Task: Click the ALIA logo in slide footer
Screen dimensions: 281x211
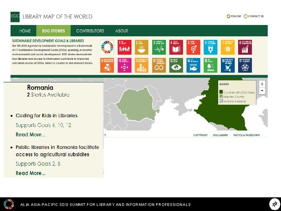Action: [274, 204]
